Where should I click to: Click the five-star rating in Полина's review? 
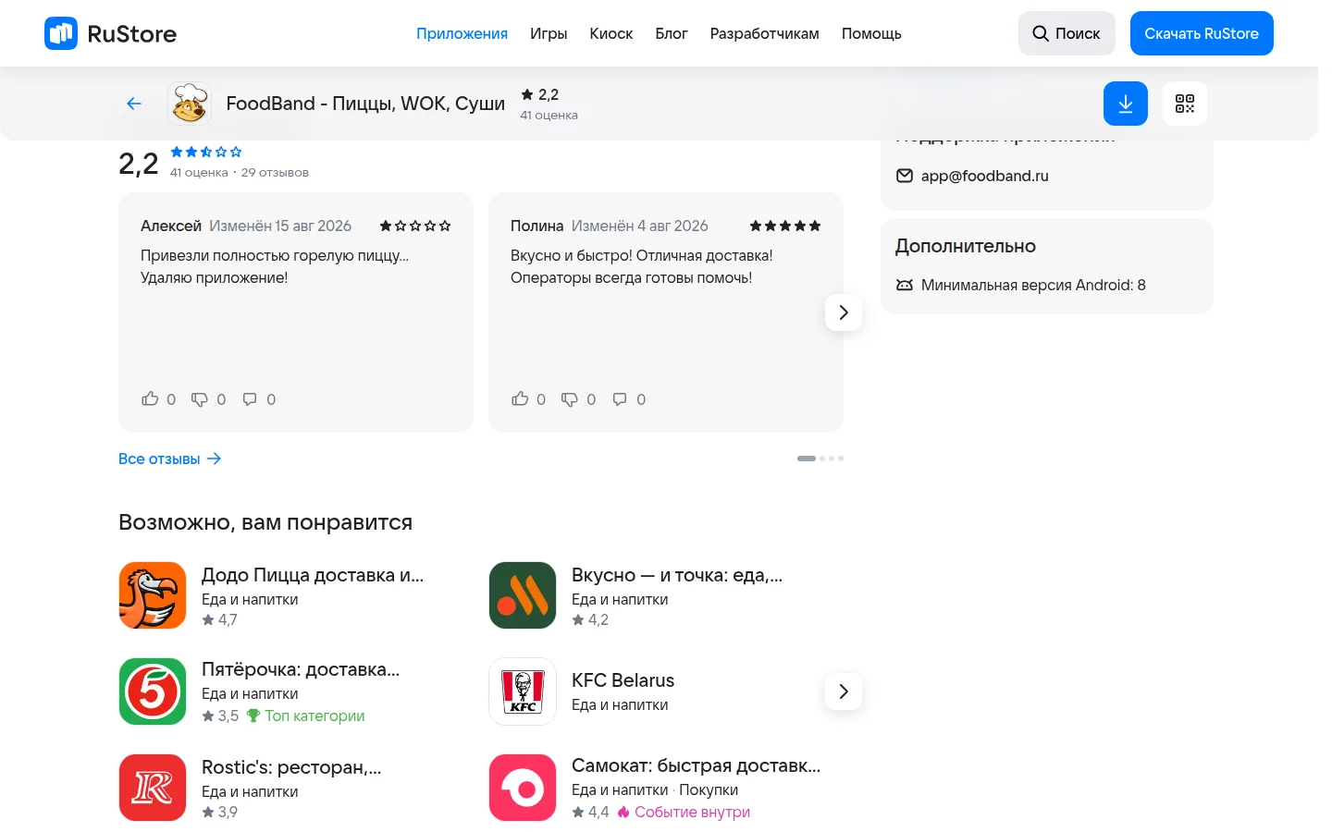pyautogui.click(x=785, y=226)
